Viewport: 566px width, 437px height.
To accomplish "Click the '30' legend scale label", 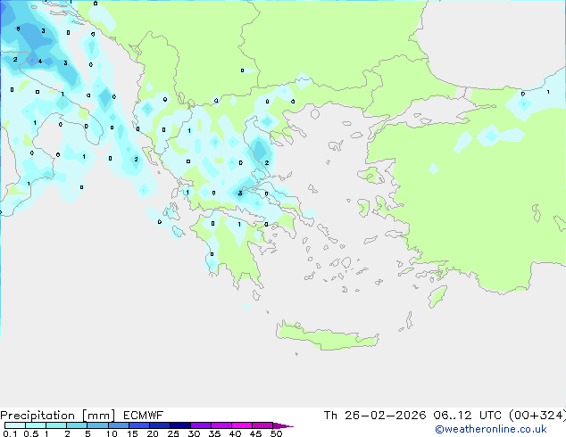I will 194,433.
